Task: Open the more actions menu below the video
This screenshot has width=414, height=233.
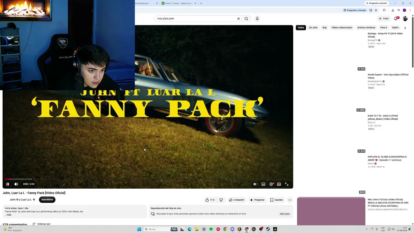Action: coord(290,200)
